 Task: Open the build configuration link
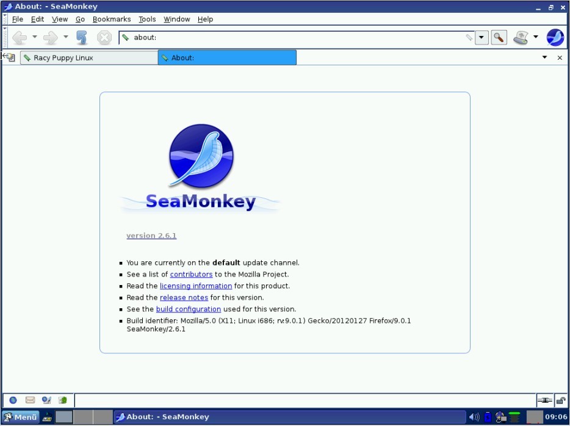189,309
